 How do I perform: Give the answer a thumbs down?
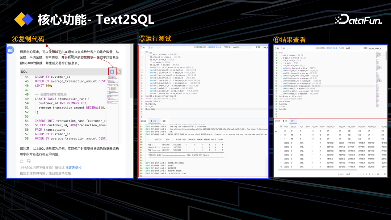(x=29, y=161)
